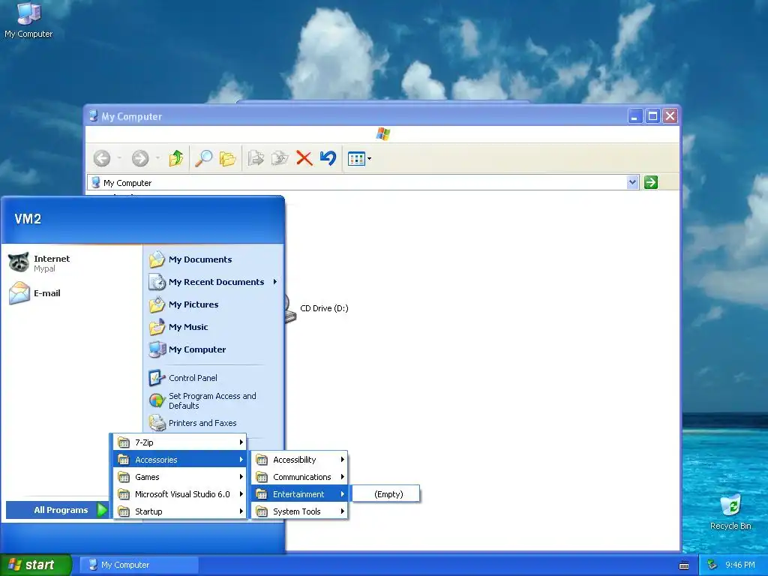This screenshot has height=576, width=768.
Task: Click the Recycle Bin desktop icon
Action: (x=730, y=512)
